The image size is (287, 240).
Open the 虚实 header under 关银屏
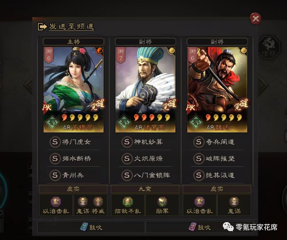tap(73, 189)
